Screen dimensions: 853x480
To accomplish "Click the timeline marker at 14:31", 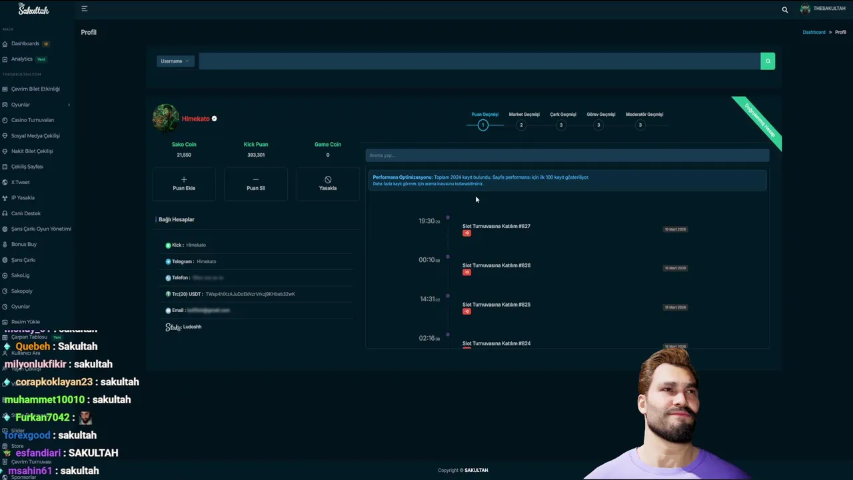I will (x=448, y=295).
